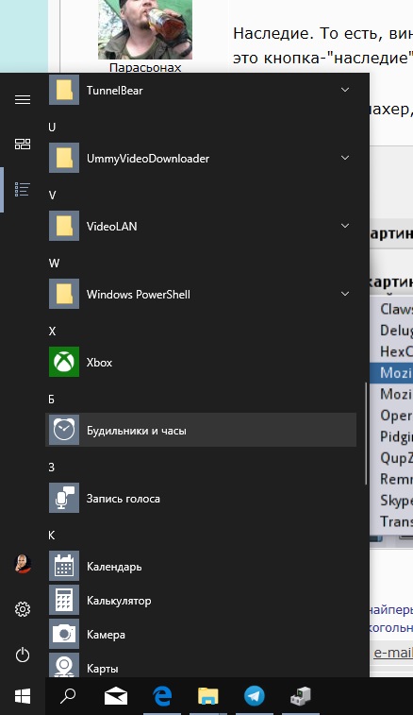Jump via letter header К
The width and height of the screenshot is (413, 715).
tap(52, 535)
